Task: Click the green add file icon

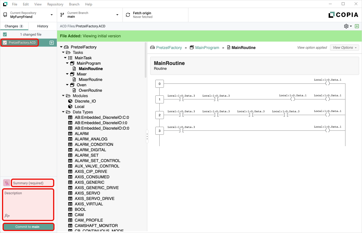Action: click(357, 26)
